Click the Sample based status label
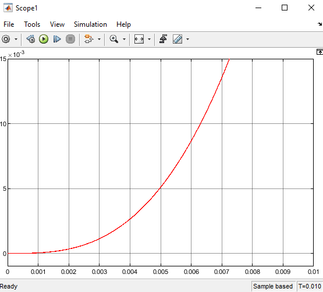Image resolution: width=323 pixels, height=292 pixels. pyautogui.click(x=273, y=286)
